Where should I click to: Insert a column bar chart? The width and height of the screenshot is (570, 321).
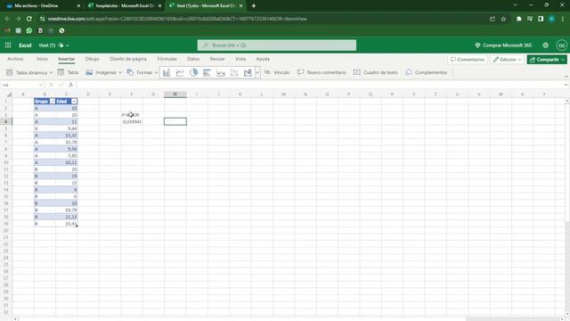(167, 72)
